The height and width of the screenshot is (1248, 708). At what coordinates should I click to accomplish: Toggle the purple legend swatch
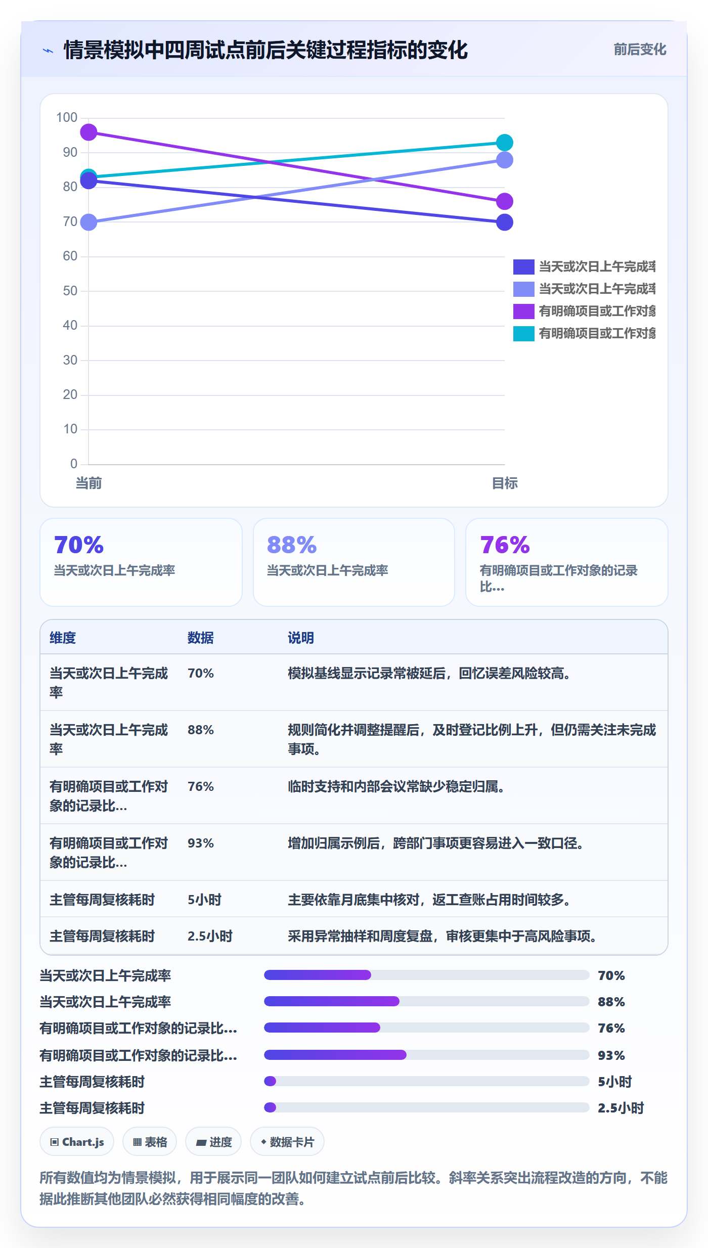(x=524, y=311)
